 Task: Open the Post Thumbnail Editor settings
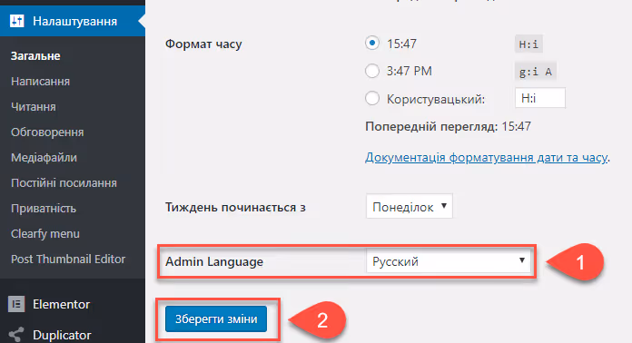pyautogui.click(x=68, y=259)
